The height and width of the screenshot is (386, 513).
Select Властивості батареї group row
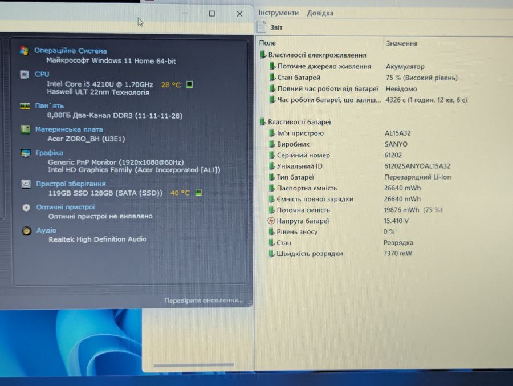pos(295,122)
